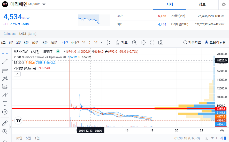Select the 기본차트 radio option
This screenshot has width=229, height=142.
(192, 42)
